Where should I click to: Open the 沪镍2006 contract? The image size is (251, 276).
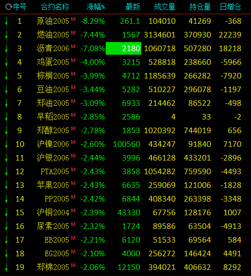53,144
